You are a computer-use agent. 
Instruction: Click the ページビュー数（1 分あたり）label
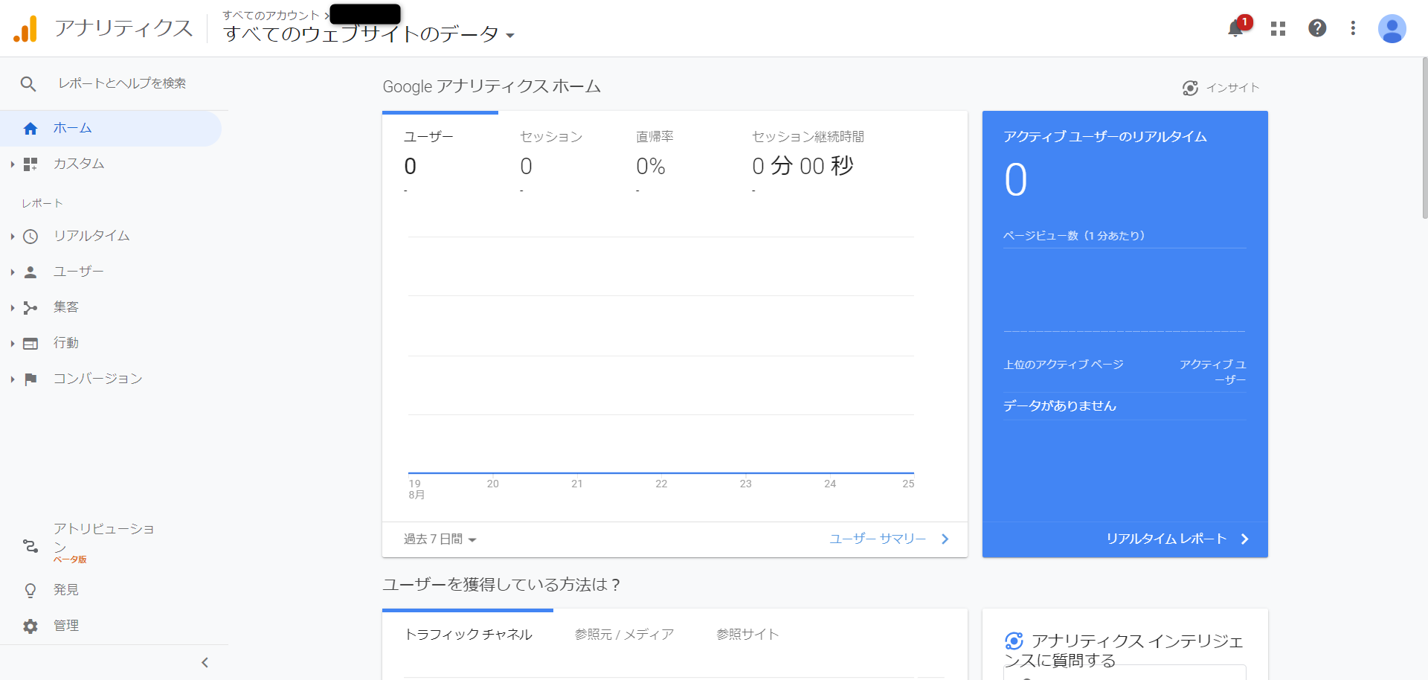click(x=1074, y=236)
